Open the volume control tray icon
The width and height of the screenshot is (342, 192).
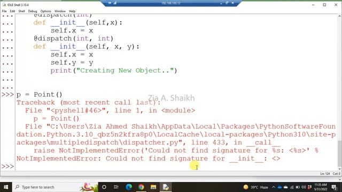pyautogui.click(x=304, y=187)
